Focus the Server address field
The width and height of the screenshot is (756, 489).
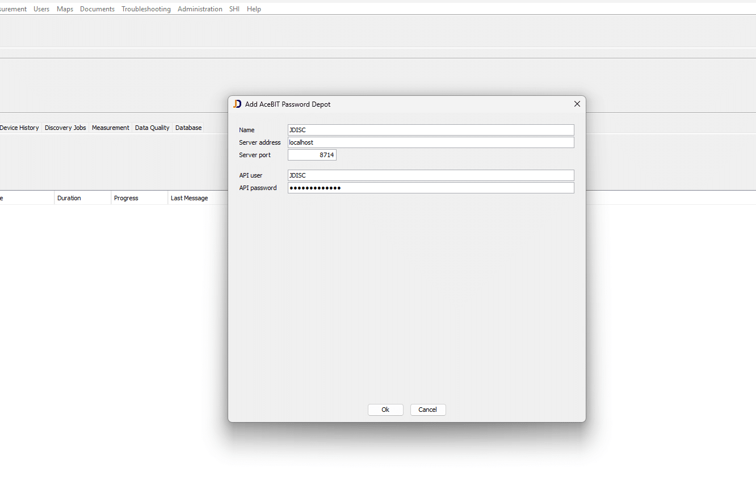pos(430,142)
